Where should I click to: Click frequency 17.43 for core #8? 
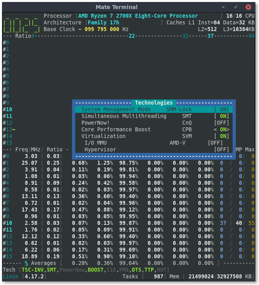point(29,210)
